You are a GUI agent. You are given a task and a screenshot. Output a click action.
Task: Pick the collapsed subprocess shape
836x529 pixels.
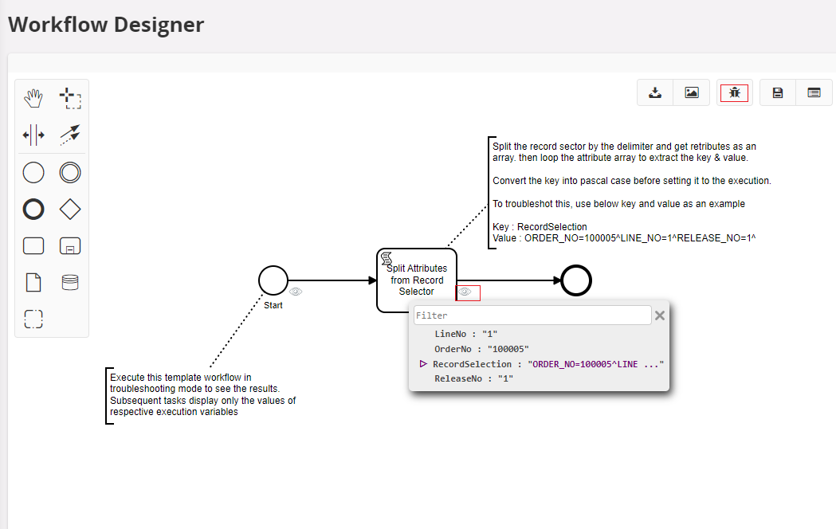click(70, 246)
